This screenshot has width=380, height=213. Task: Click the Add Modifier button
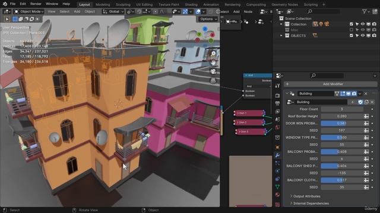pos(331,84)
